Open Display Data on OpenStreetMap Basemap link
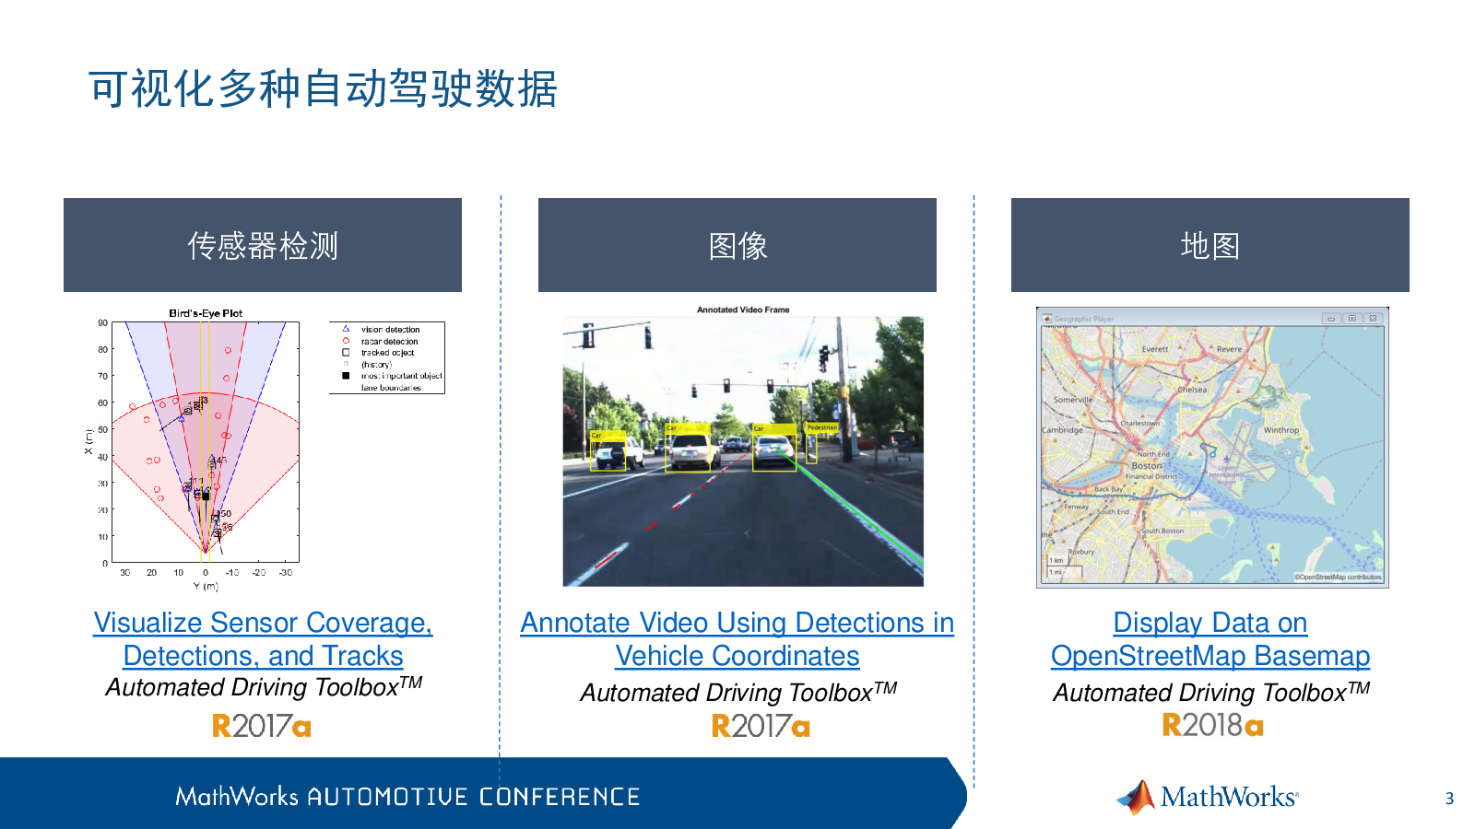 (1210, 639)
